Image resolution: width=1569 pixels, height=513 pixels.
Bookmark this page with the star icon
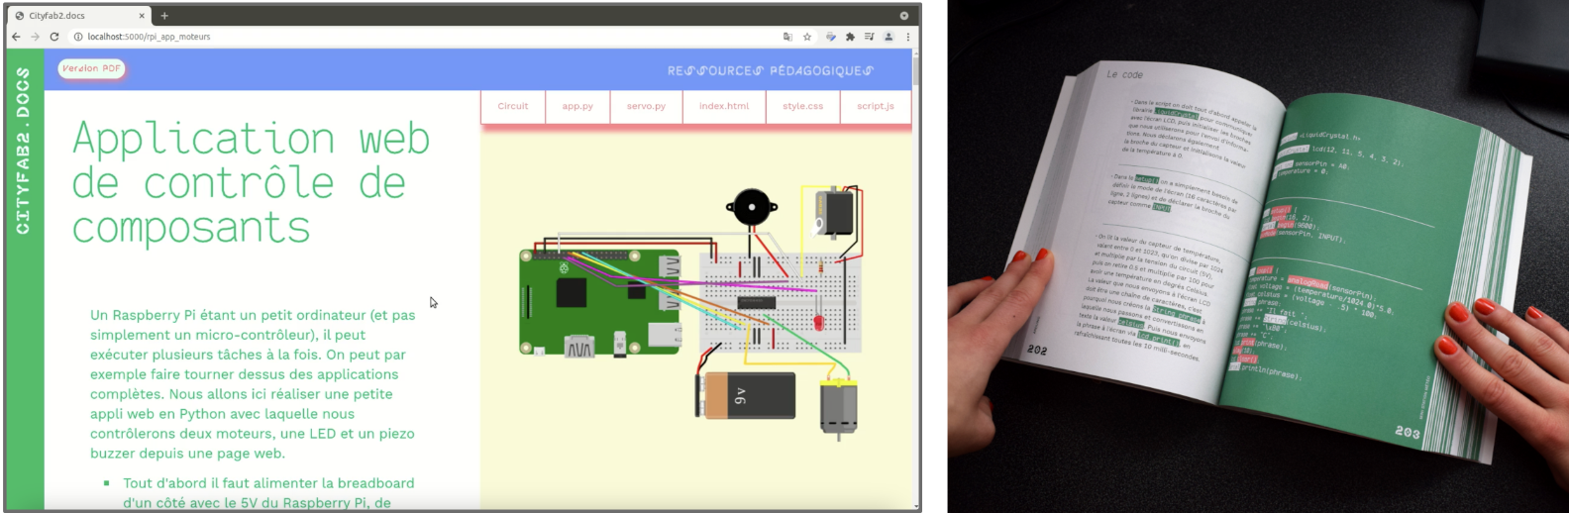pyautogui.click(x=807, y=37)
